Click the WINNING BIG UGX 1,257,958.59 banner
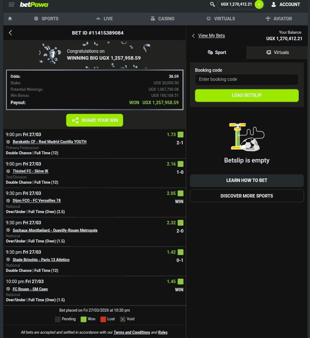 pyautogui.click(x=104, y=58)
